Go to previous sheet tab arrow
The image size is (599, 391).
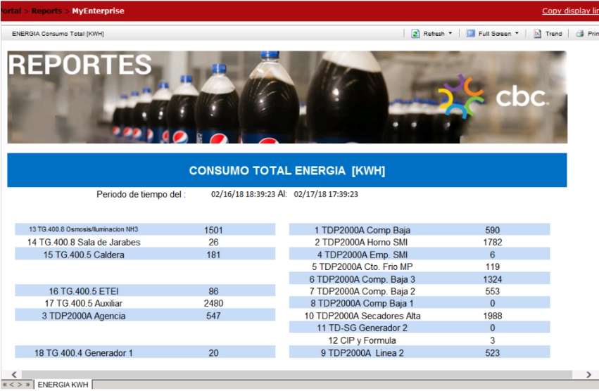(x=12, y=385)
